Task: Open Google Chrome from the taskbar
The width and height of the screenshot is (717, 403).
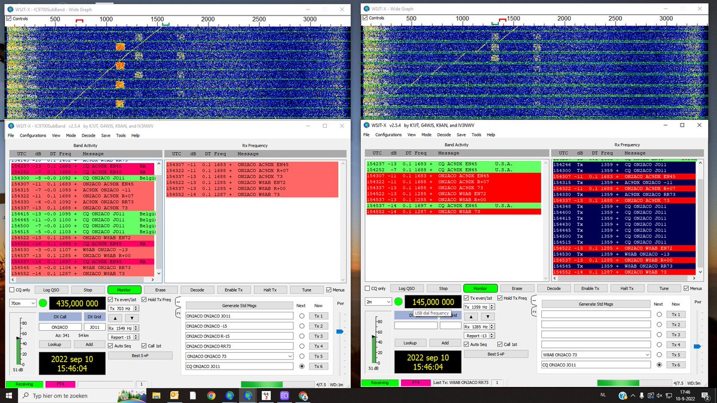Action: tap(212, 395)
